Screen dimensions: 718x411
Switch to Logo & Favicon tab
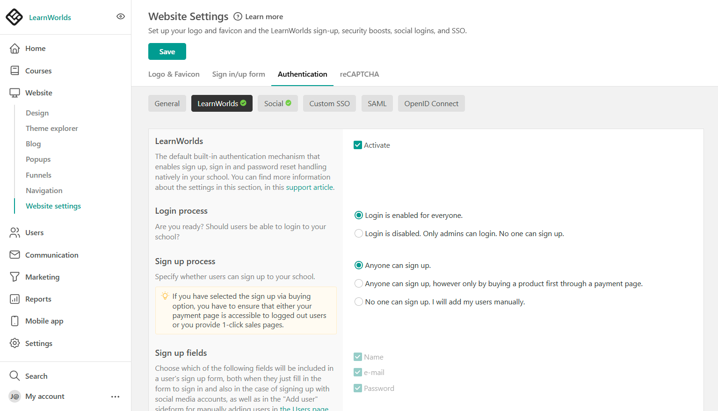coord(174,74)
